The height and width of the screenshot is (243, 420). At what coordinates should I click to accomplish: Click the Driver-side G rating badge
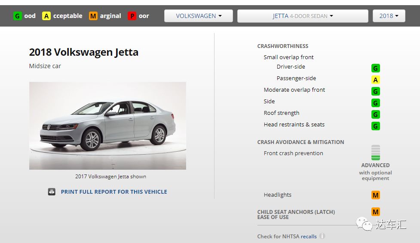[376, 69]
